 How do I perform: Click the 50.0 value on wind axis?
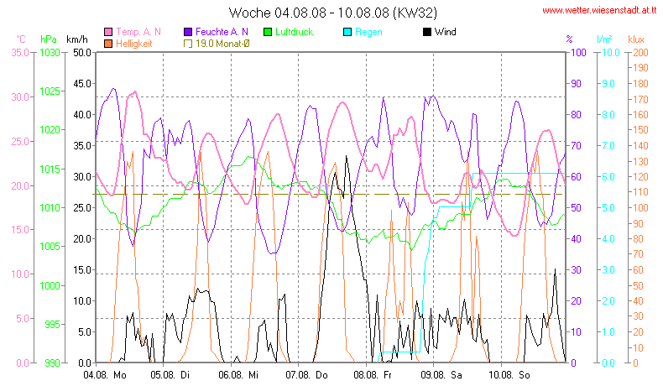(82, 53)
